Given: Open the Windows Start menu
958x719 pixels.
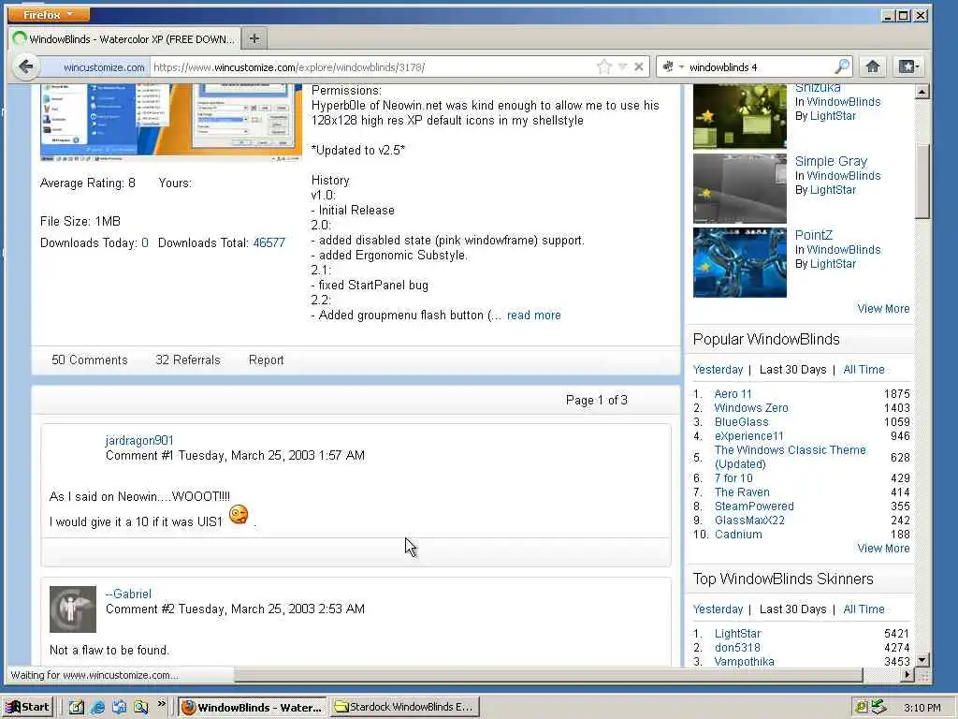Looking at the screenshot, I should click(x=28, y=707).
